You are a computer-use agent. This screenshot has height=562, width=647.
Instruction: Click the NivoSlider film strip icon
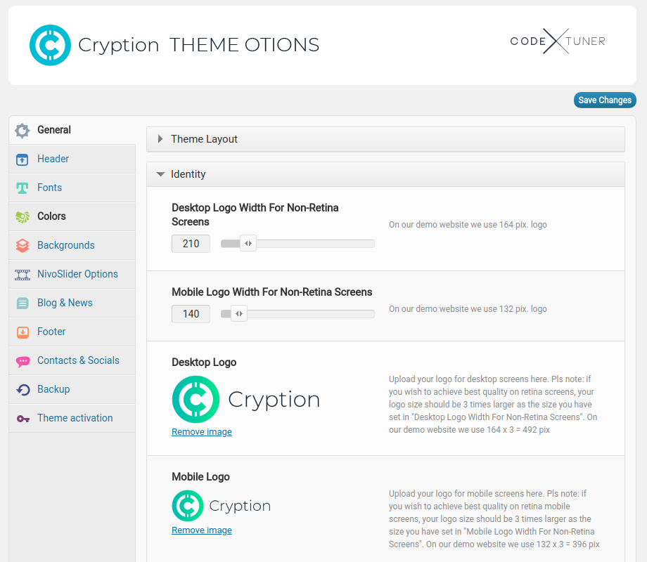coord(23,275)
